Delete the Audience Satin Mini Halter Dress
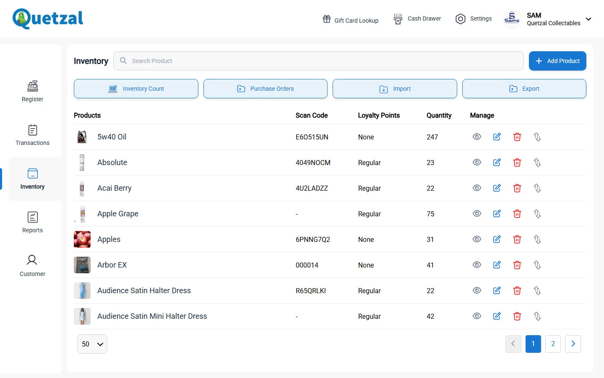Viewport: 604px width, 378px height. (x=517, y=316)
